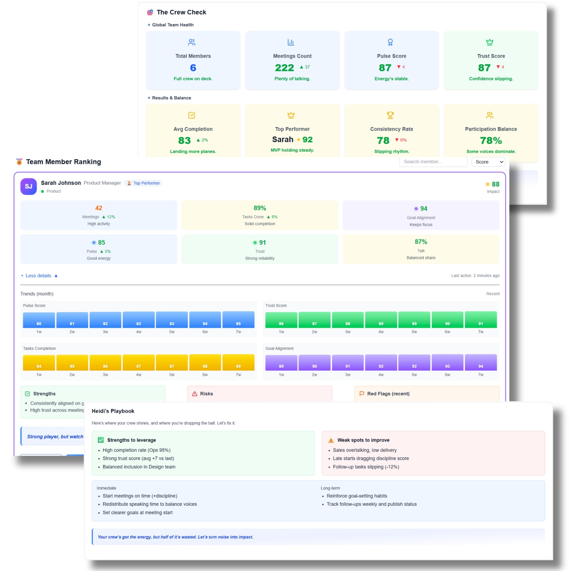571x571 pixels.
Task: Click the Participation Balance people icon
Action: [x=489, y=115]
